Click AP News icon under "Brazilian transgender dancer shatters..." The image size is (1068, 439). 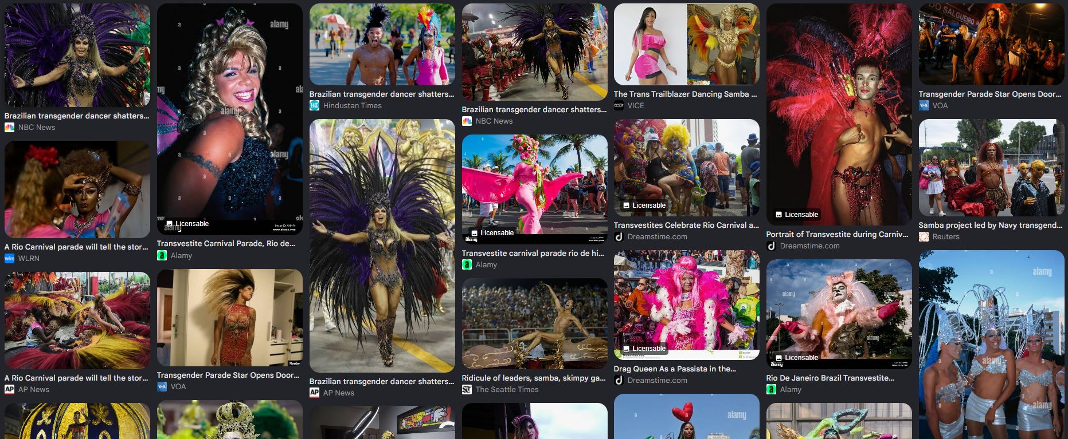click(314, 393)
